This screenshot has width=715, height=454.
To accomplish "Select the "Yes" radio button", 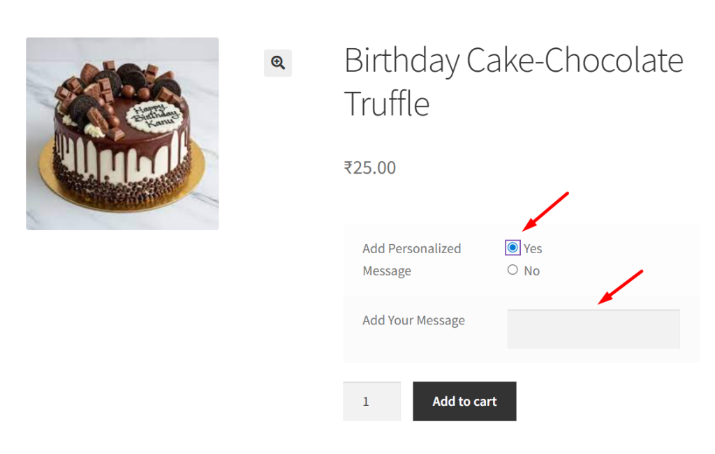I will (513, 248).
